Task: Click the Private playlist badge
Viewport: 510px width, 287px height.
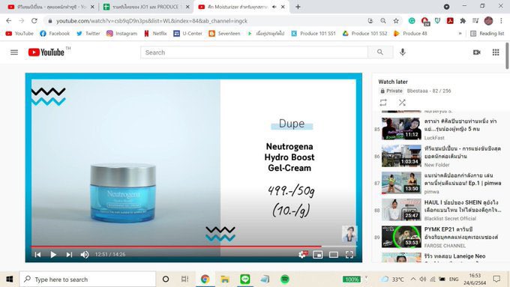Action: click(391, 91)
